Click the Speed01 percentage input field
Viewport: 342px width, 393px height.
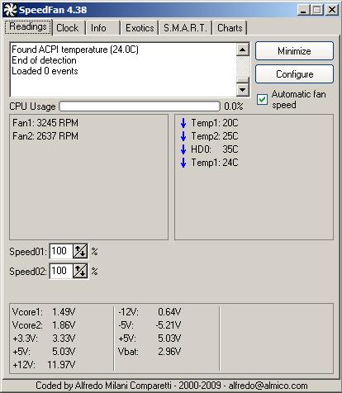pos(61,251)
